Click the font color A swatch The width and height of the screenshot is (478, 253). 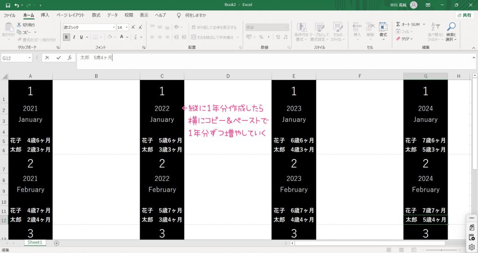[x=121, y=37]
